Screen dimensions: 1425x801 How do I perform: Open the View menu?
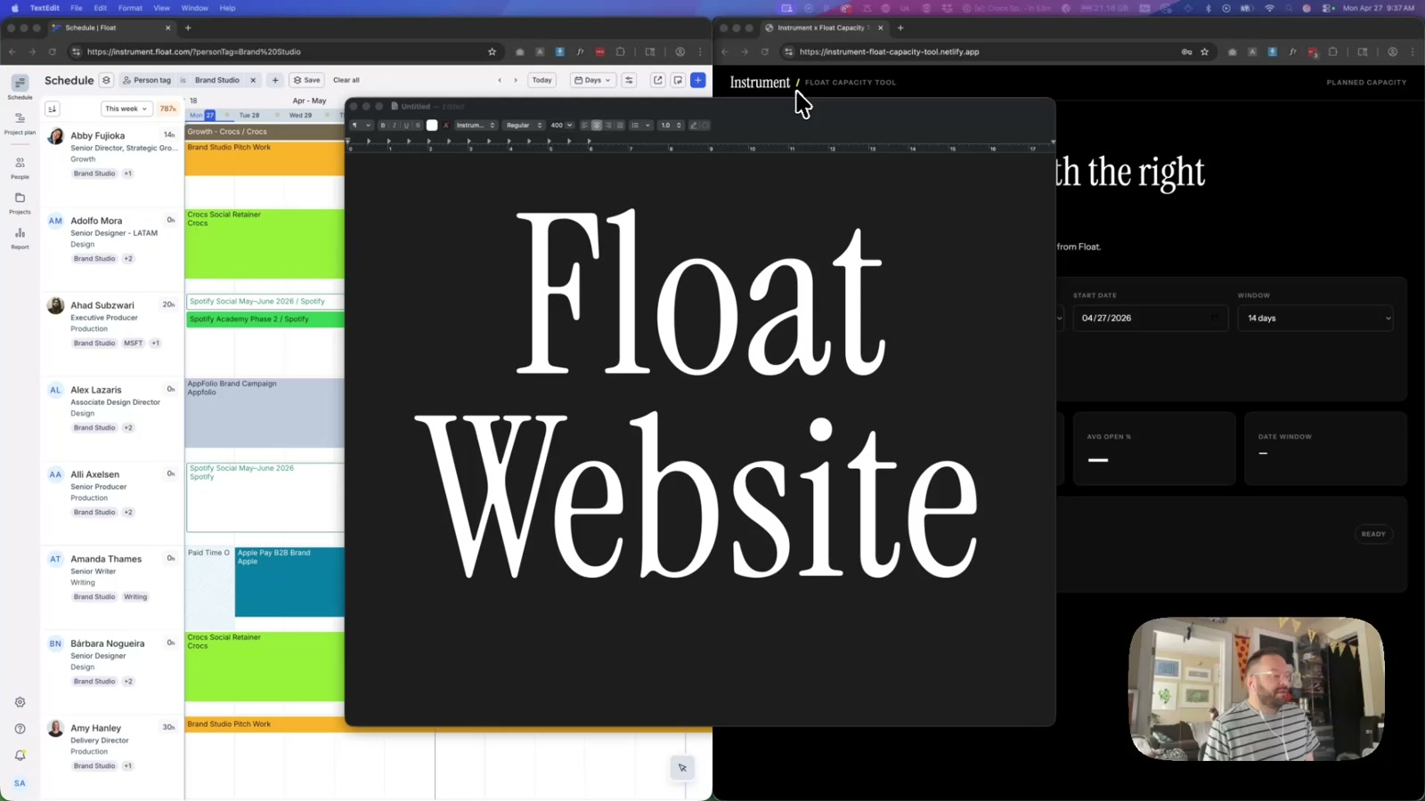(161, 8)
